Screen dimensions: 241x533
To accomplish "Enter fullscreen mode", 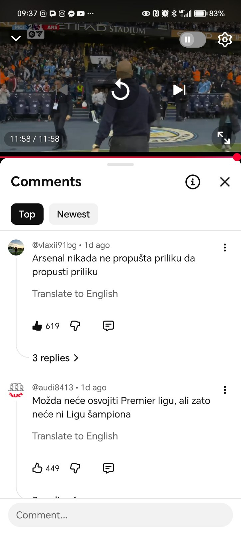I will (224, 138).
